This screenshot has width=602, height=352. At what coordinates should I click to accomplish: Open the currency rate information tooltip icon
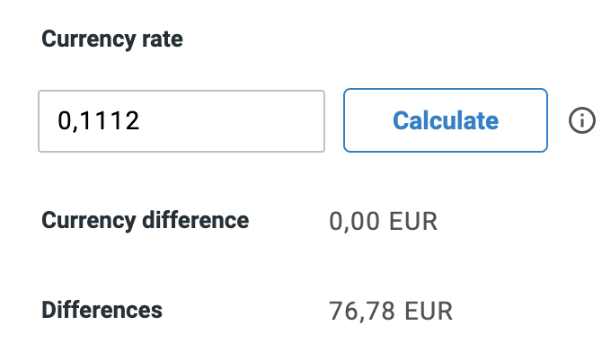(581, 120)
